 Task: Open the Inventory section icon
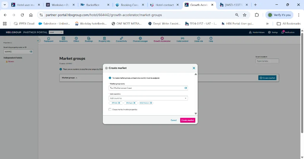click(x=64, y=38)
